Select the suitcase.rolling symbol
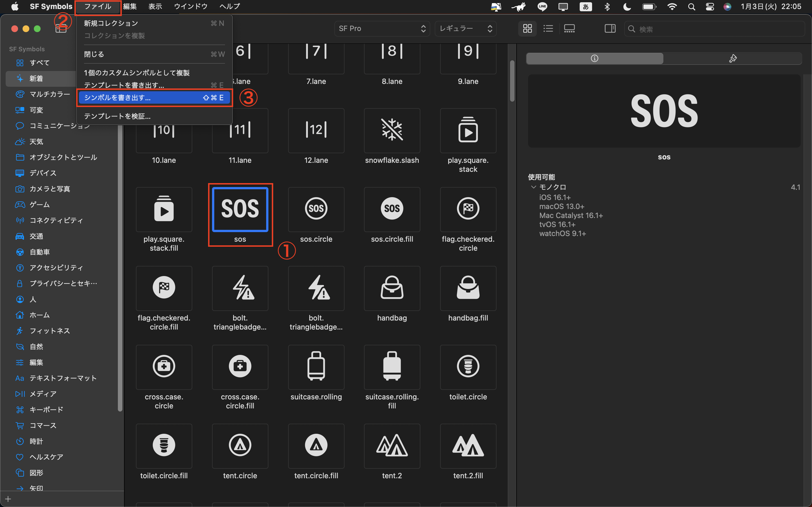812x507 pixels. [x=316, y=367]
